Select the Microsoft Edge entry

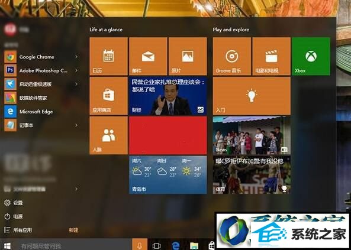(x=42, y=112)
